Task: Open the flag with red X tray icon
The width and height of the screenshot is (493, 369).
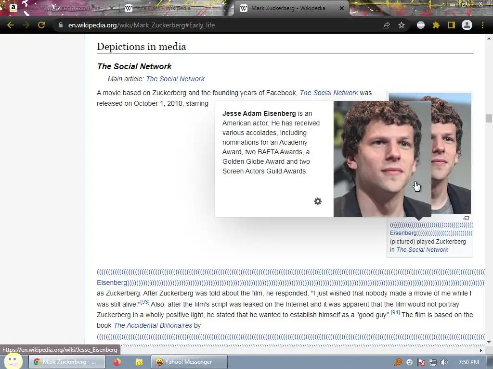Action: click(x=421, y=362)
